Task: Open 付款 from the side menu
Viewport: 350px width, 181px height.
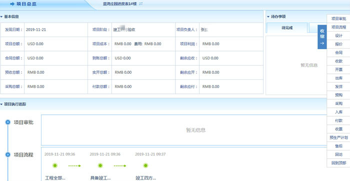Action: point(338,121)
